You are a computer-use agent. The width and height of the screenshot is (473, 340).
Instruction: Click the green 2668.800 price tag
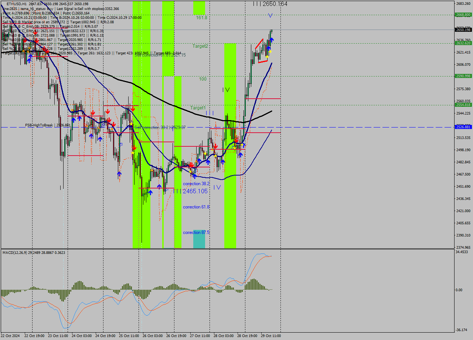point(463,15)
